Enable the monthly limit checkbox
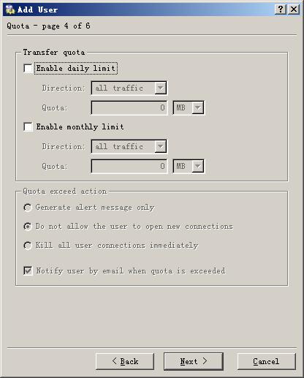 coord(28,126)
